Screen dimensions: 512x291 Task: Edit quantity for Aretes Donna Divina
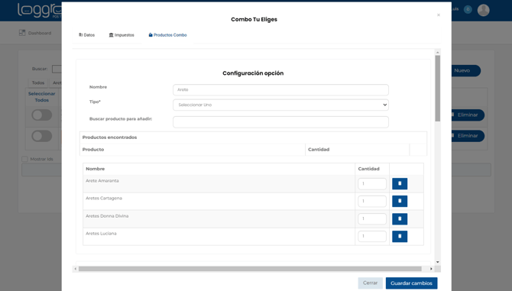pos(372,219)
